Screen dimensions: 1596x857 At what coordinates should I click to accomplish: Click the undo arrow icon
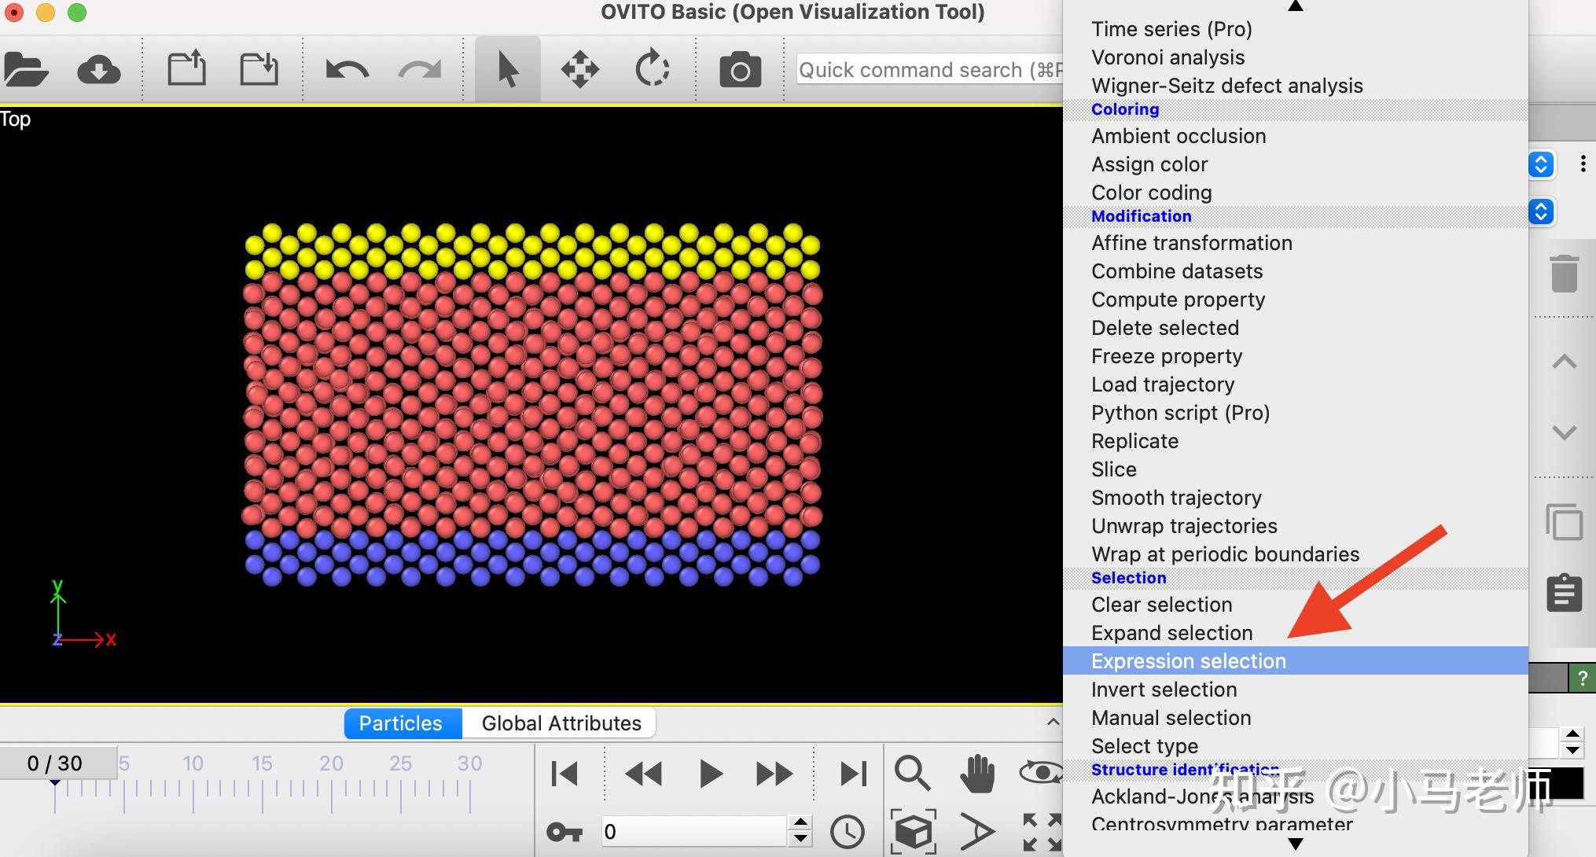click(347, 70)
